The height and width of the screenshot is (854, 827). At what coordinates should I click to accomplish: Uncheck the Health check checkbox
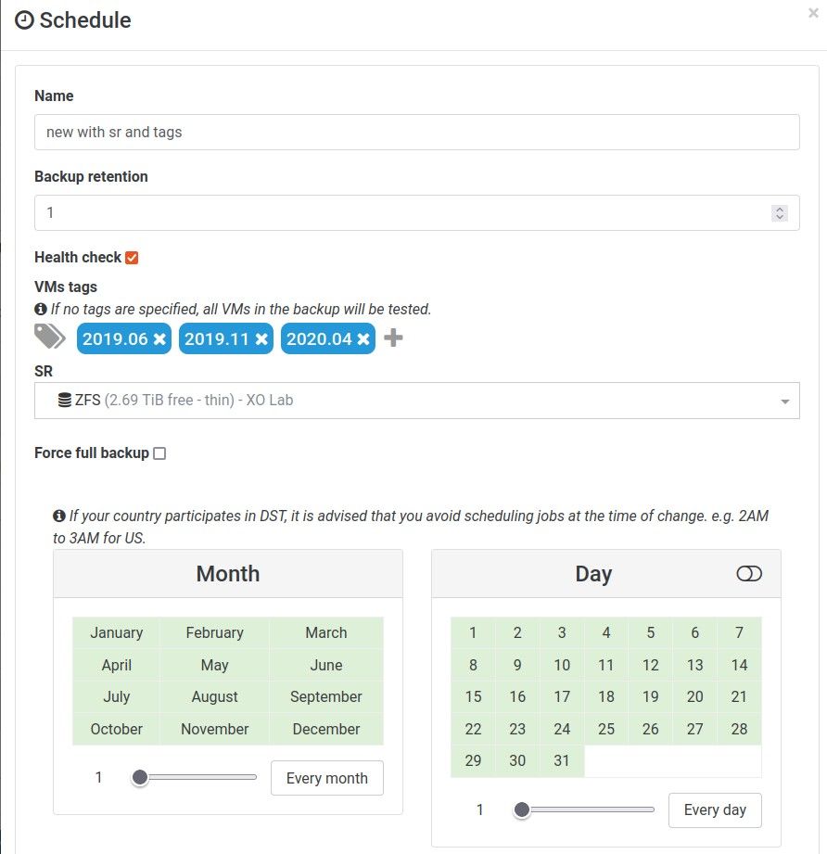[x=132, y=258]
